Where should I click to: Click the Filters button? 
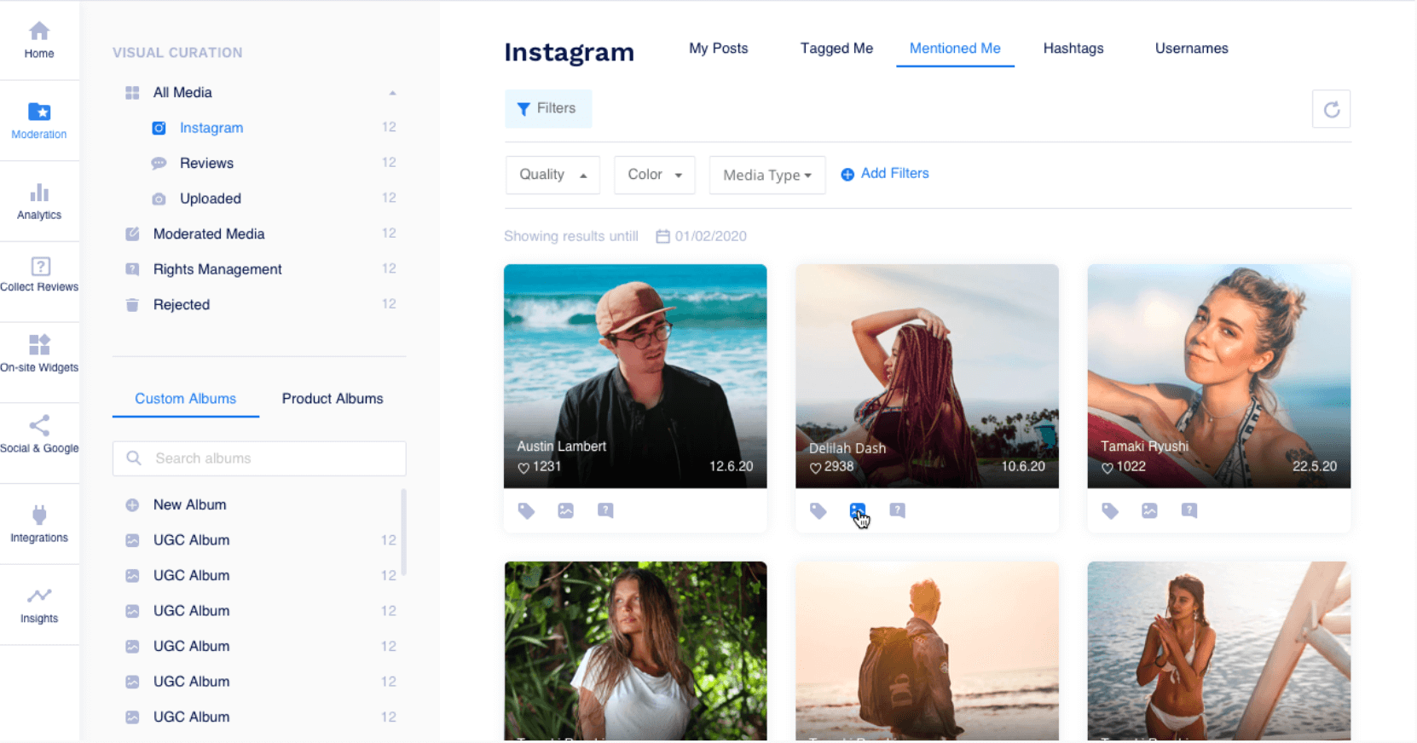pos(547,109)
